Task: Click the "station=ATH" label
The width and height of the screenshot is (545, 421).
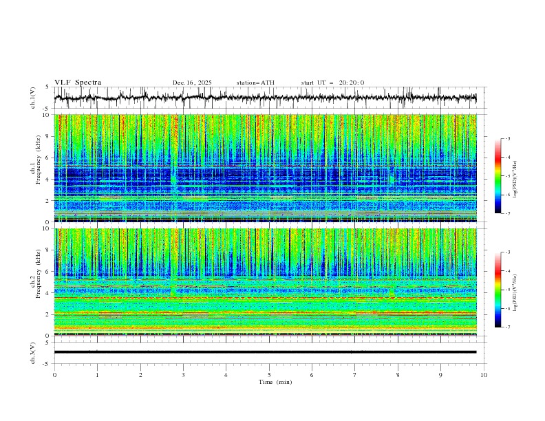Action: (255, 83)
